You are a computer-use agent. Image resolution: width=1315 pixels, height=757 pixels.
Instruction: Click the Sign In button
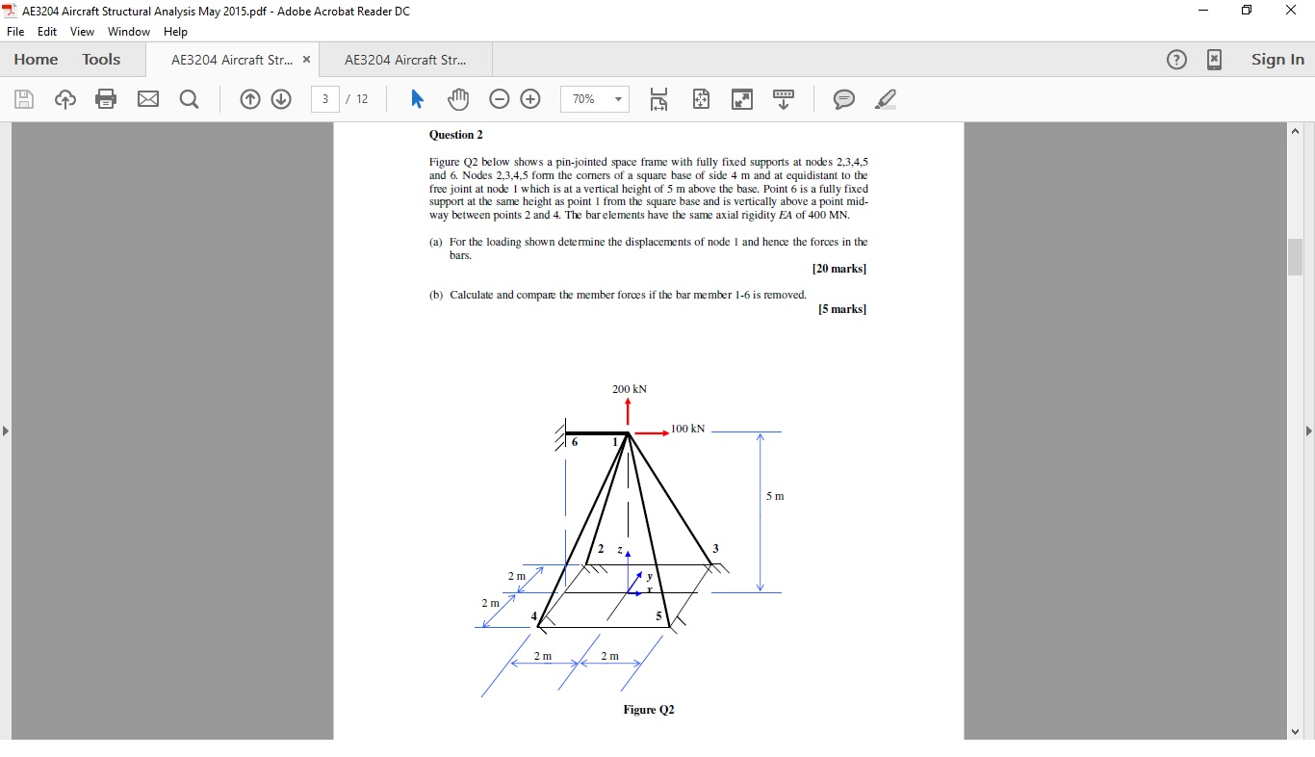[1277, 60]
